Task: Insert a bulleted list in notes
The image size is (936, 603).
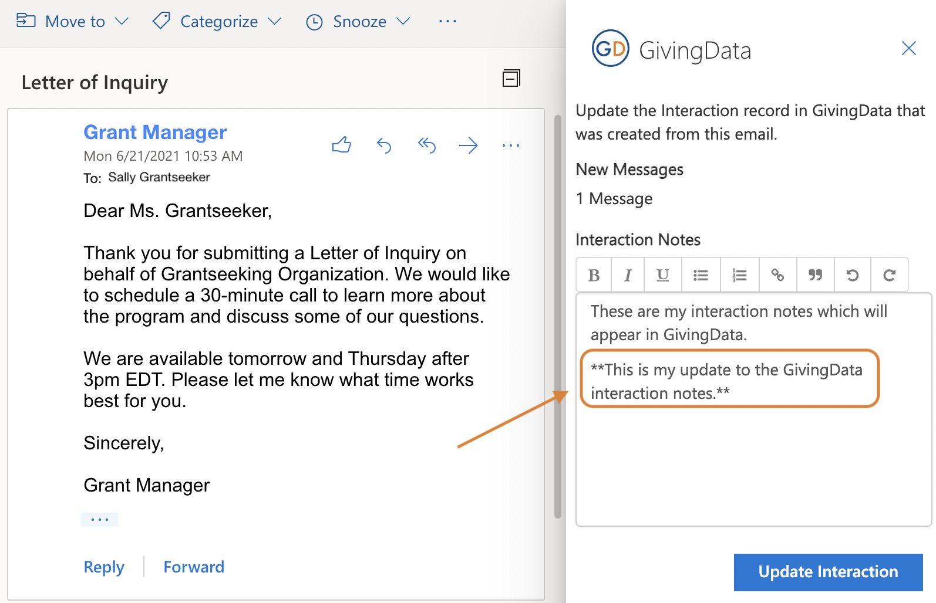Action: (x=701, y=275)
